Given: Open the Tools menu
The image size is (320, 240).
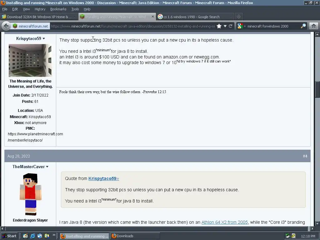Looking at the screenshot, I should click(x=75, y=9).
